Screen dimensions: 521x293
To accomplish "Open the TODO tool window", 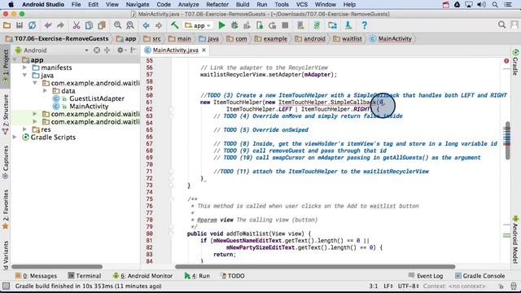I will (233, 276).
